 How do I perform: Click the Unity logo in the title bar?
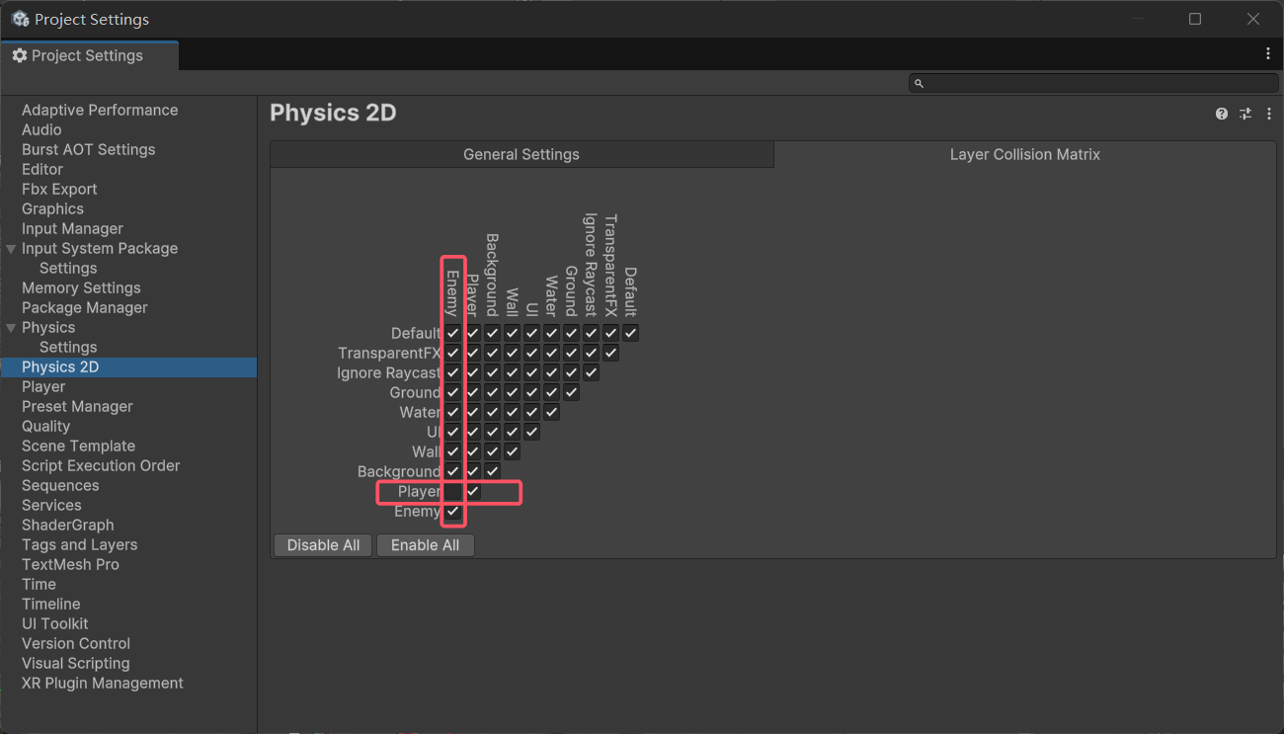click(x=20, y=19)
